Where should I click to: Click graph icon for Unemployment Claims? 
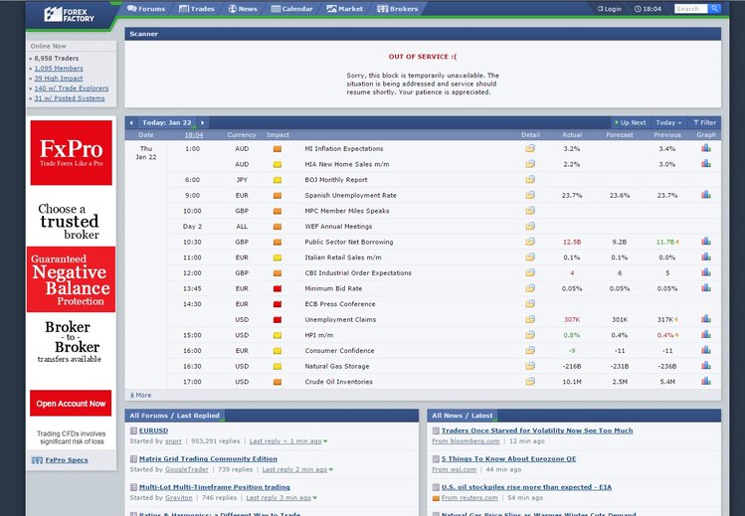(x=705, y=319)
